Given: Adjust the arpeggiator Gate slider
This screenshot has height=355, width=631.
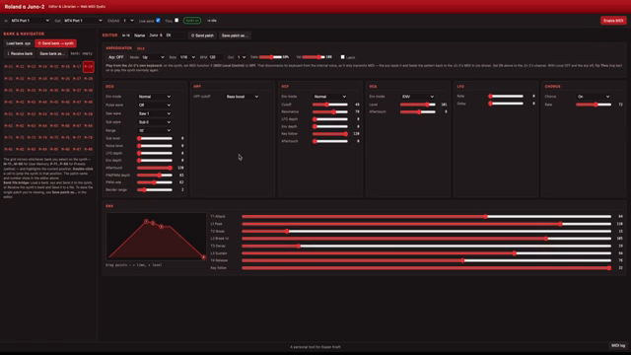Looking at the screenshot, I should (x=270, y=57).
